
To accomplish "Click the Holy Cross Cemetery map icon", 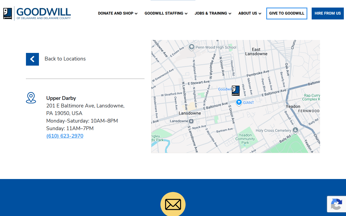I will coord(295,130).
